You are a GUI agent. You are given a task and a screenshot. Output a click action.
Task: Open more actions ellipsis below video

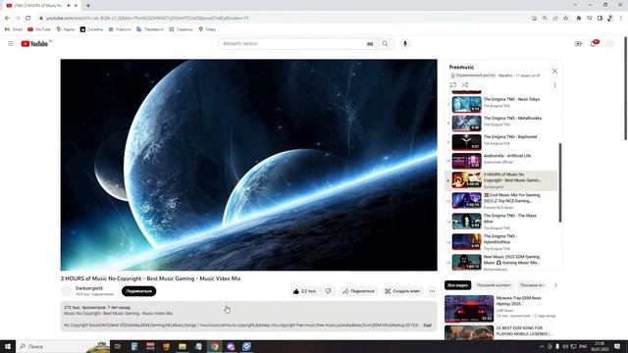pyautogui.click(x=432, y=291)
